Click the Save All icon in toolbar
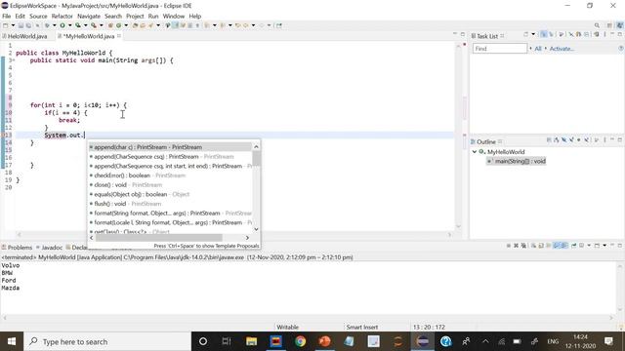The height and width of the screenshot is (351, 625). (28, 25)
